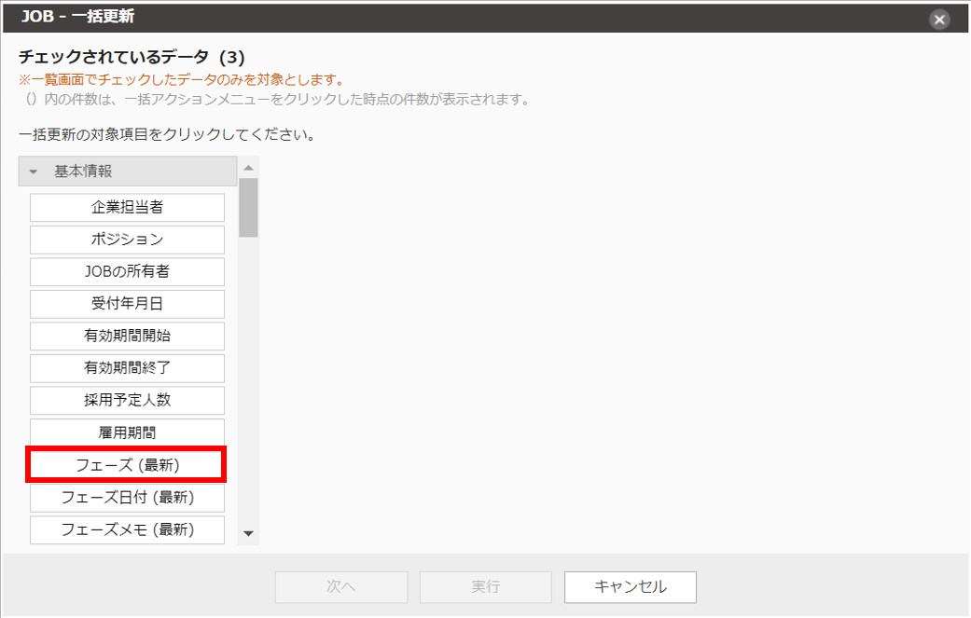Select the 企業担当者 field
The width and height of the screenshot is (971, 618).
point(127,207)
